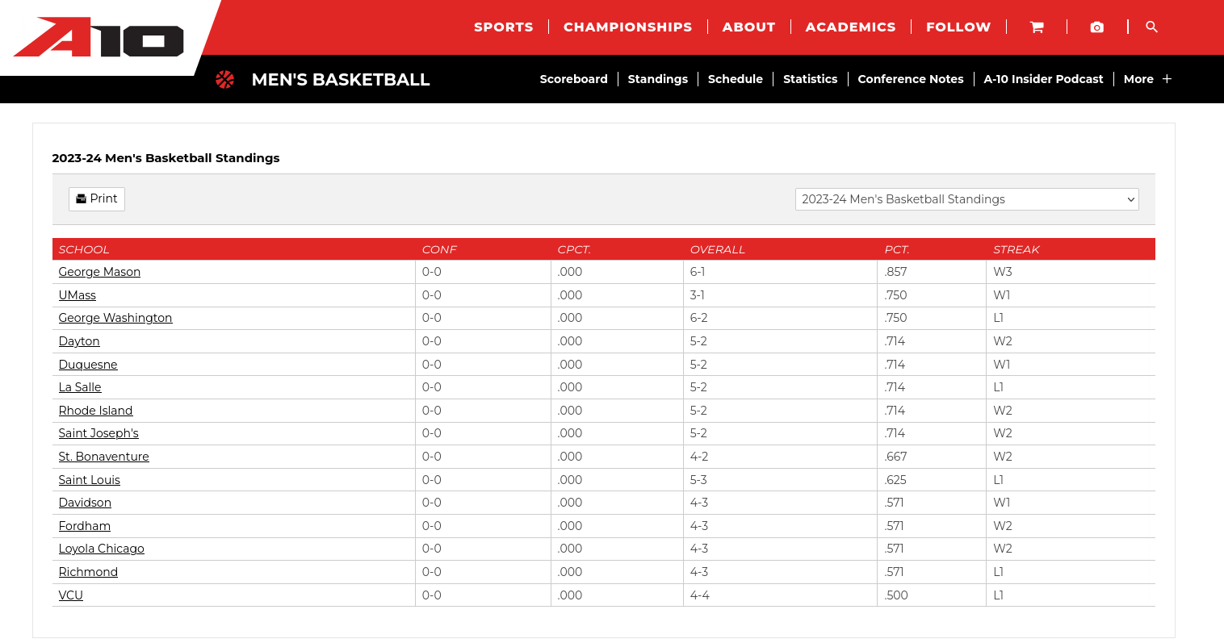Open the Richmond school link
The height and width of the screenshot is (643, 1224).
pos(88,572)
